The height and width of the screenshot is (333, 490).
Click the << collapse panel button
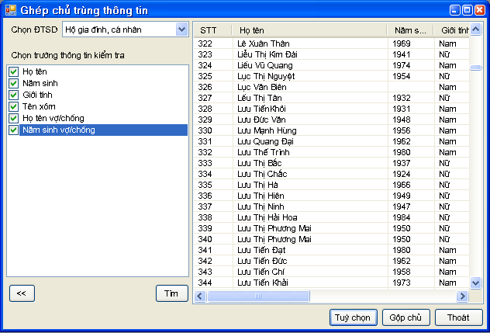coord(21,293)
